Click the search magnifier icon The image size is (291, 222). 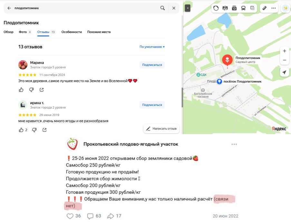point(162,8)
